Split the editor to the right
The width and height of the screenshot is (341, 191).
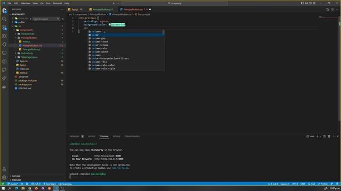(332, 10)
